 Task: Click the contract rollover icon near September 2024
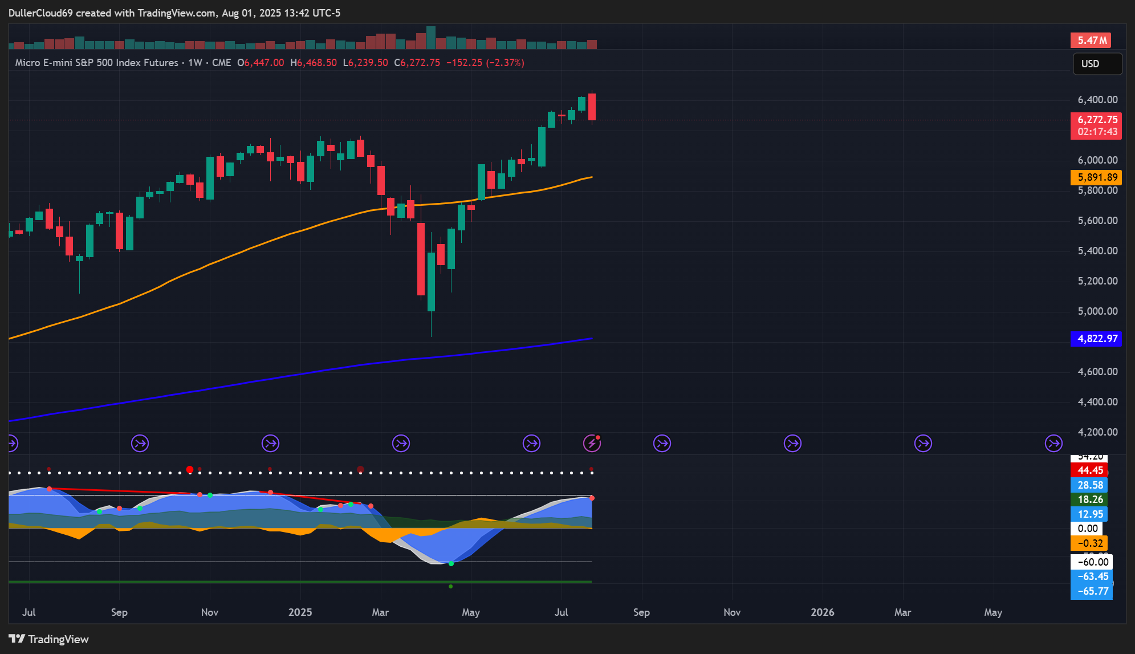140,443
